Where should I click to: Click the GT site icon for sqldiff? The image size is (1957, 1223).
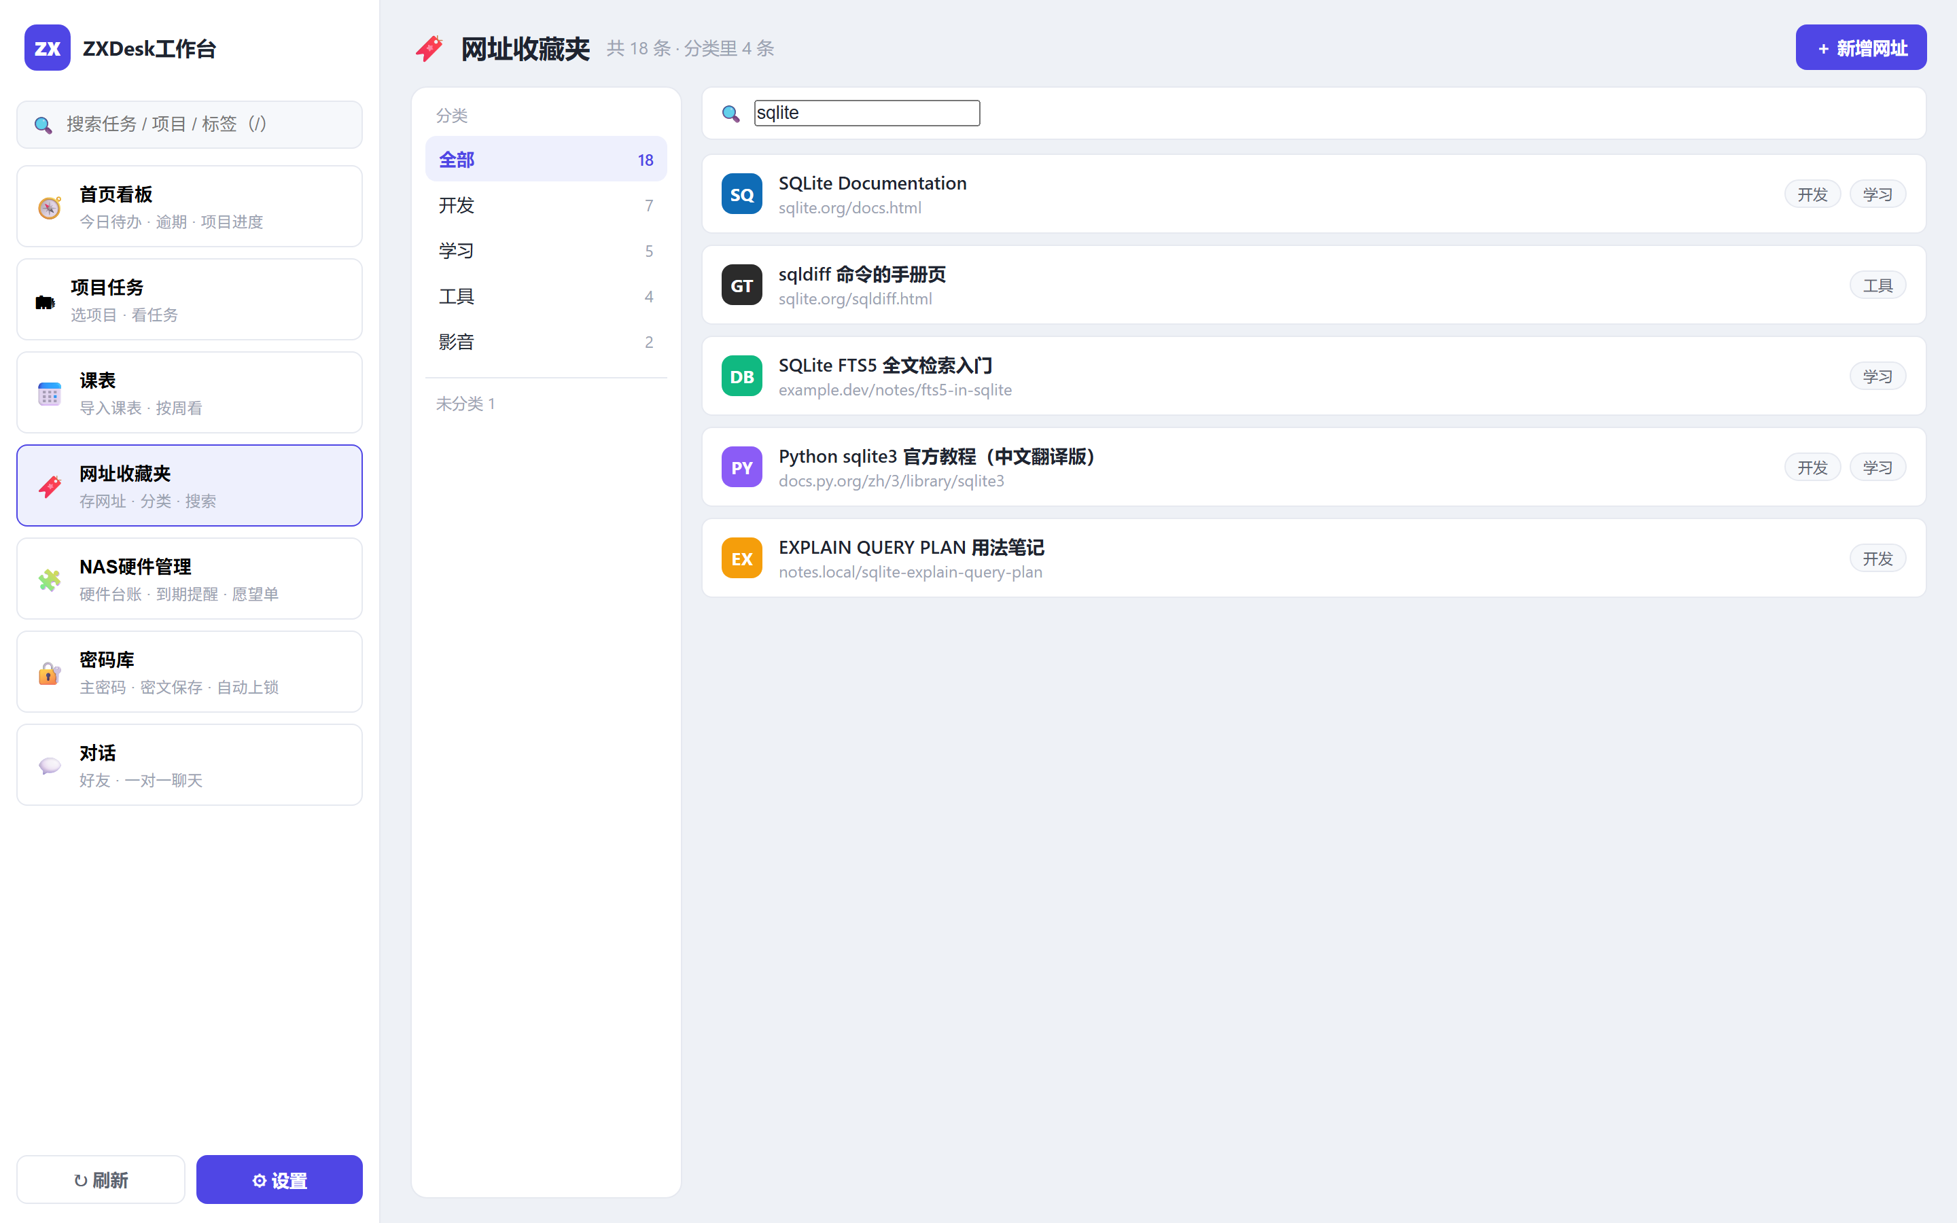(x=741, y=285)
